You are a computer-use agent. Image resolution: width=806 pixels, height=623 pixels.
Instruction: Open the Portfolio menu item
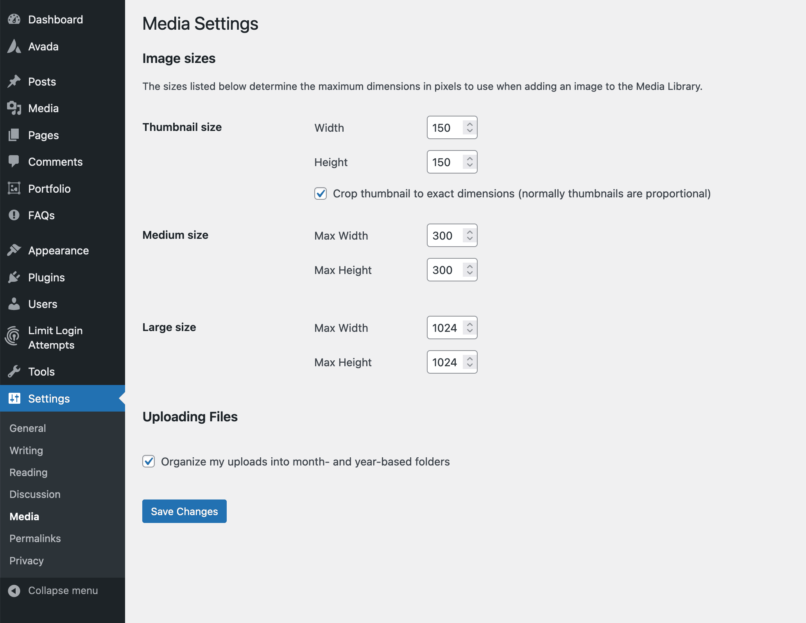click(63, 188)
